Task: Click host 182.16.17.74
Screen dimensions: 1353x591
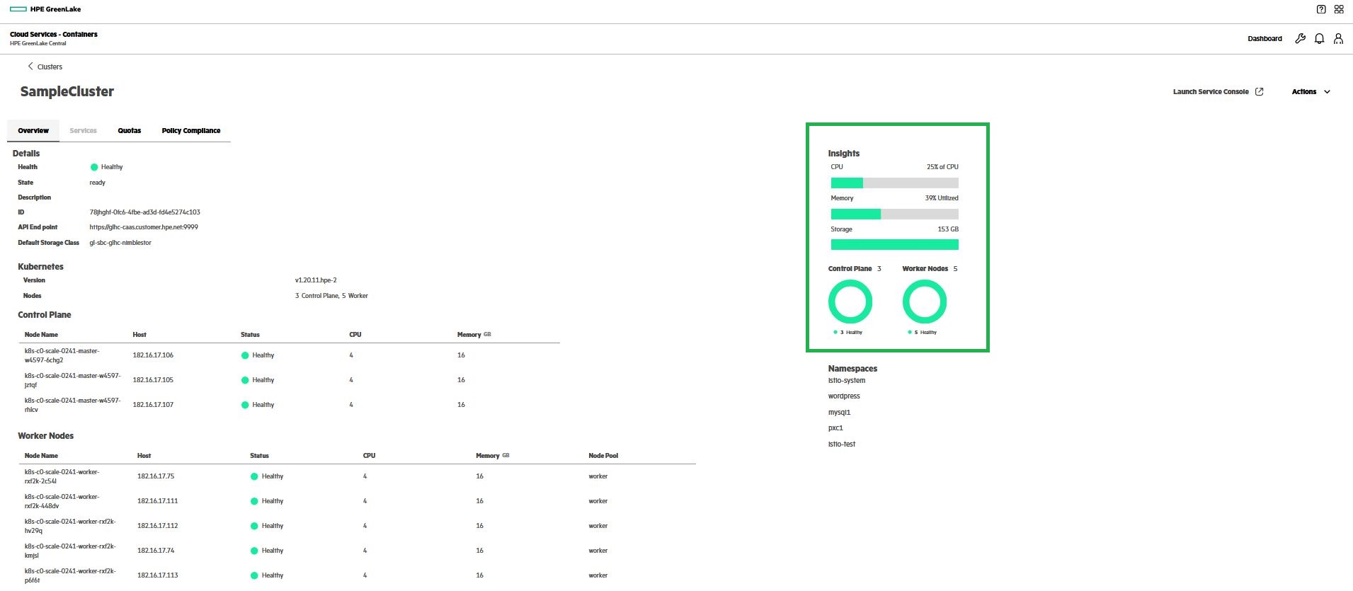Action: pos(156,551)
